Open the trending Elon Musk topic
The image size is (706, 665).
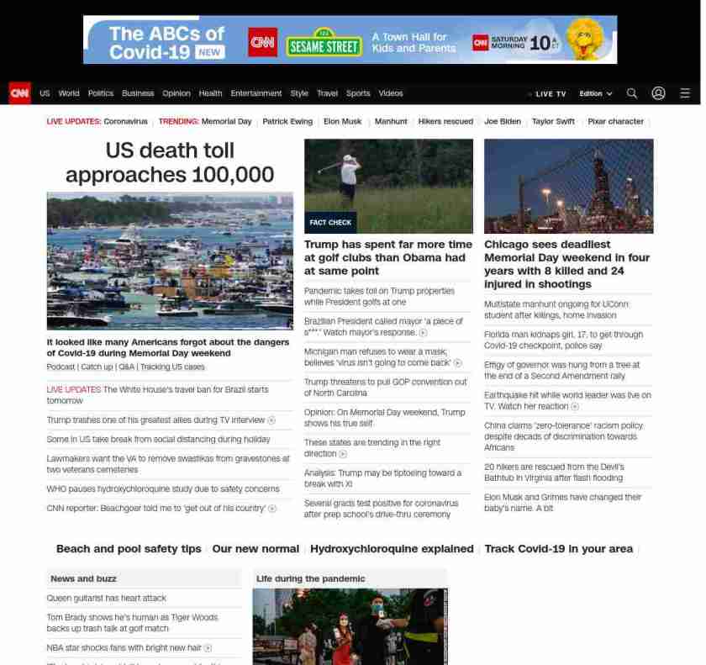(x=342, y=122)
